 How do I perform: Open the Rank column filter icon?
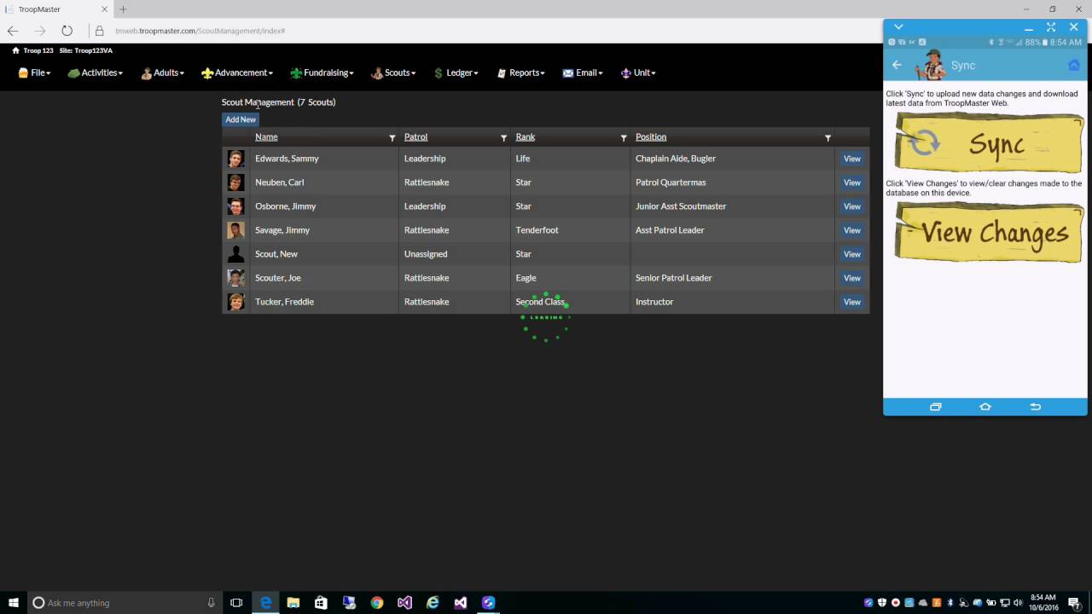[624, 138]
